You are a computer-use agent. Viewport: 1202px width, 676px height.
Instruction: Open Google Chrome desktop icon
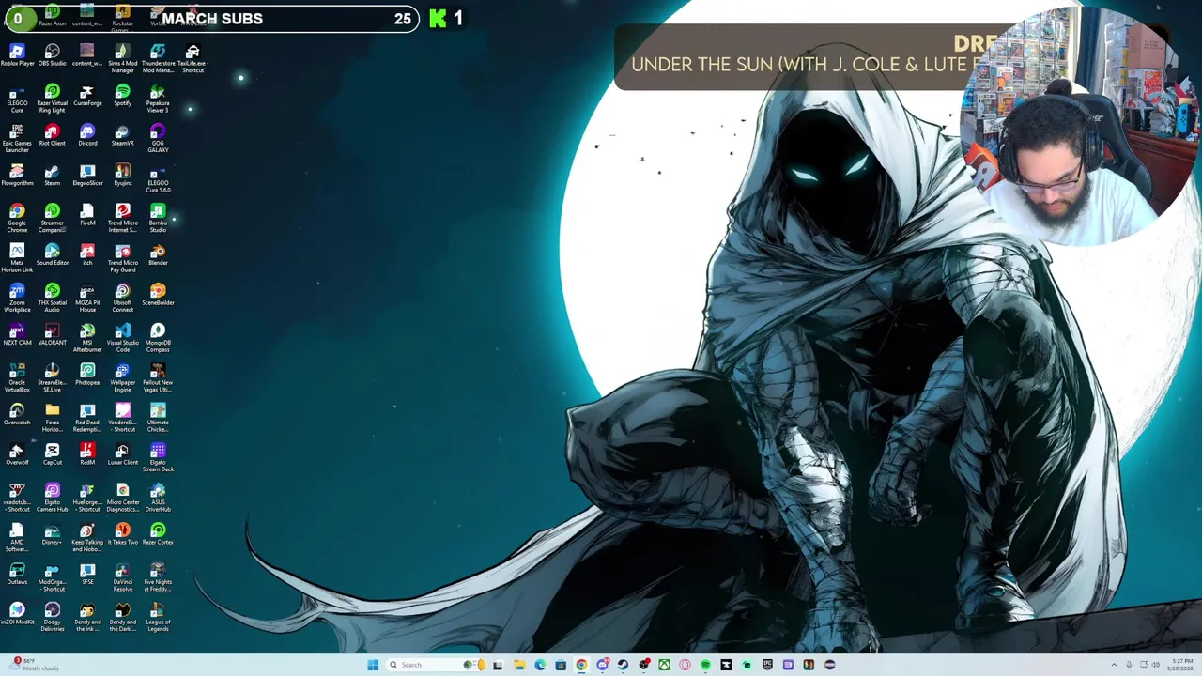tap(17, 218)
